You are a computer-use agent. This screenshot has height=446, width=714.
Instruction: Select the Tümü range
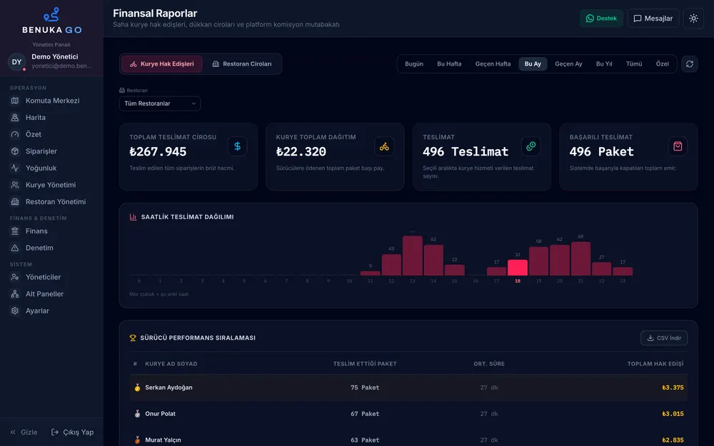634,64
